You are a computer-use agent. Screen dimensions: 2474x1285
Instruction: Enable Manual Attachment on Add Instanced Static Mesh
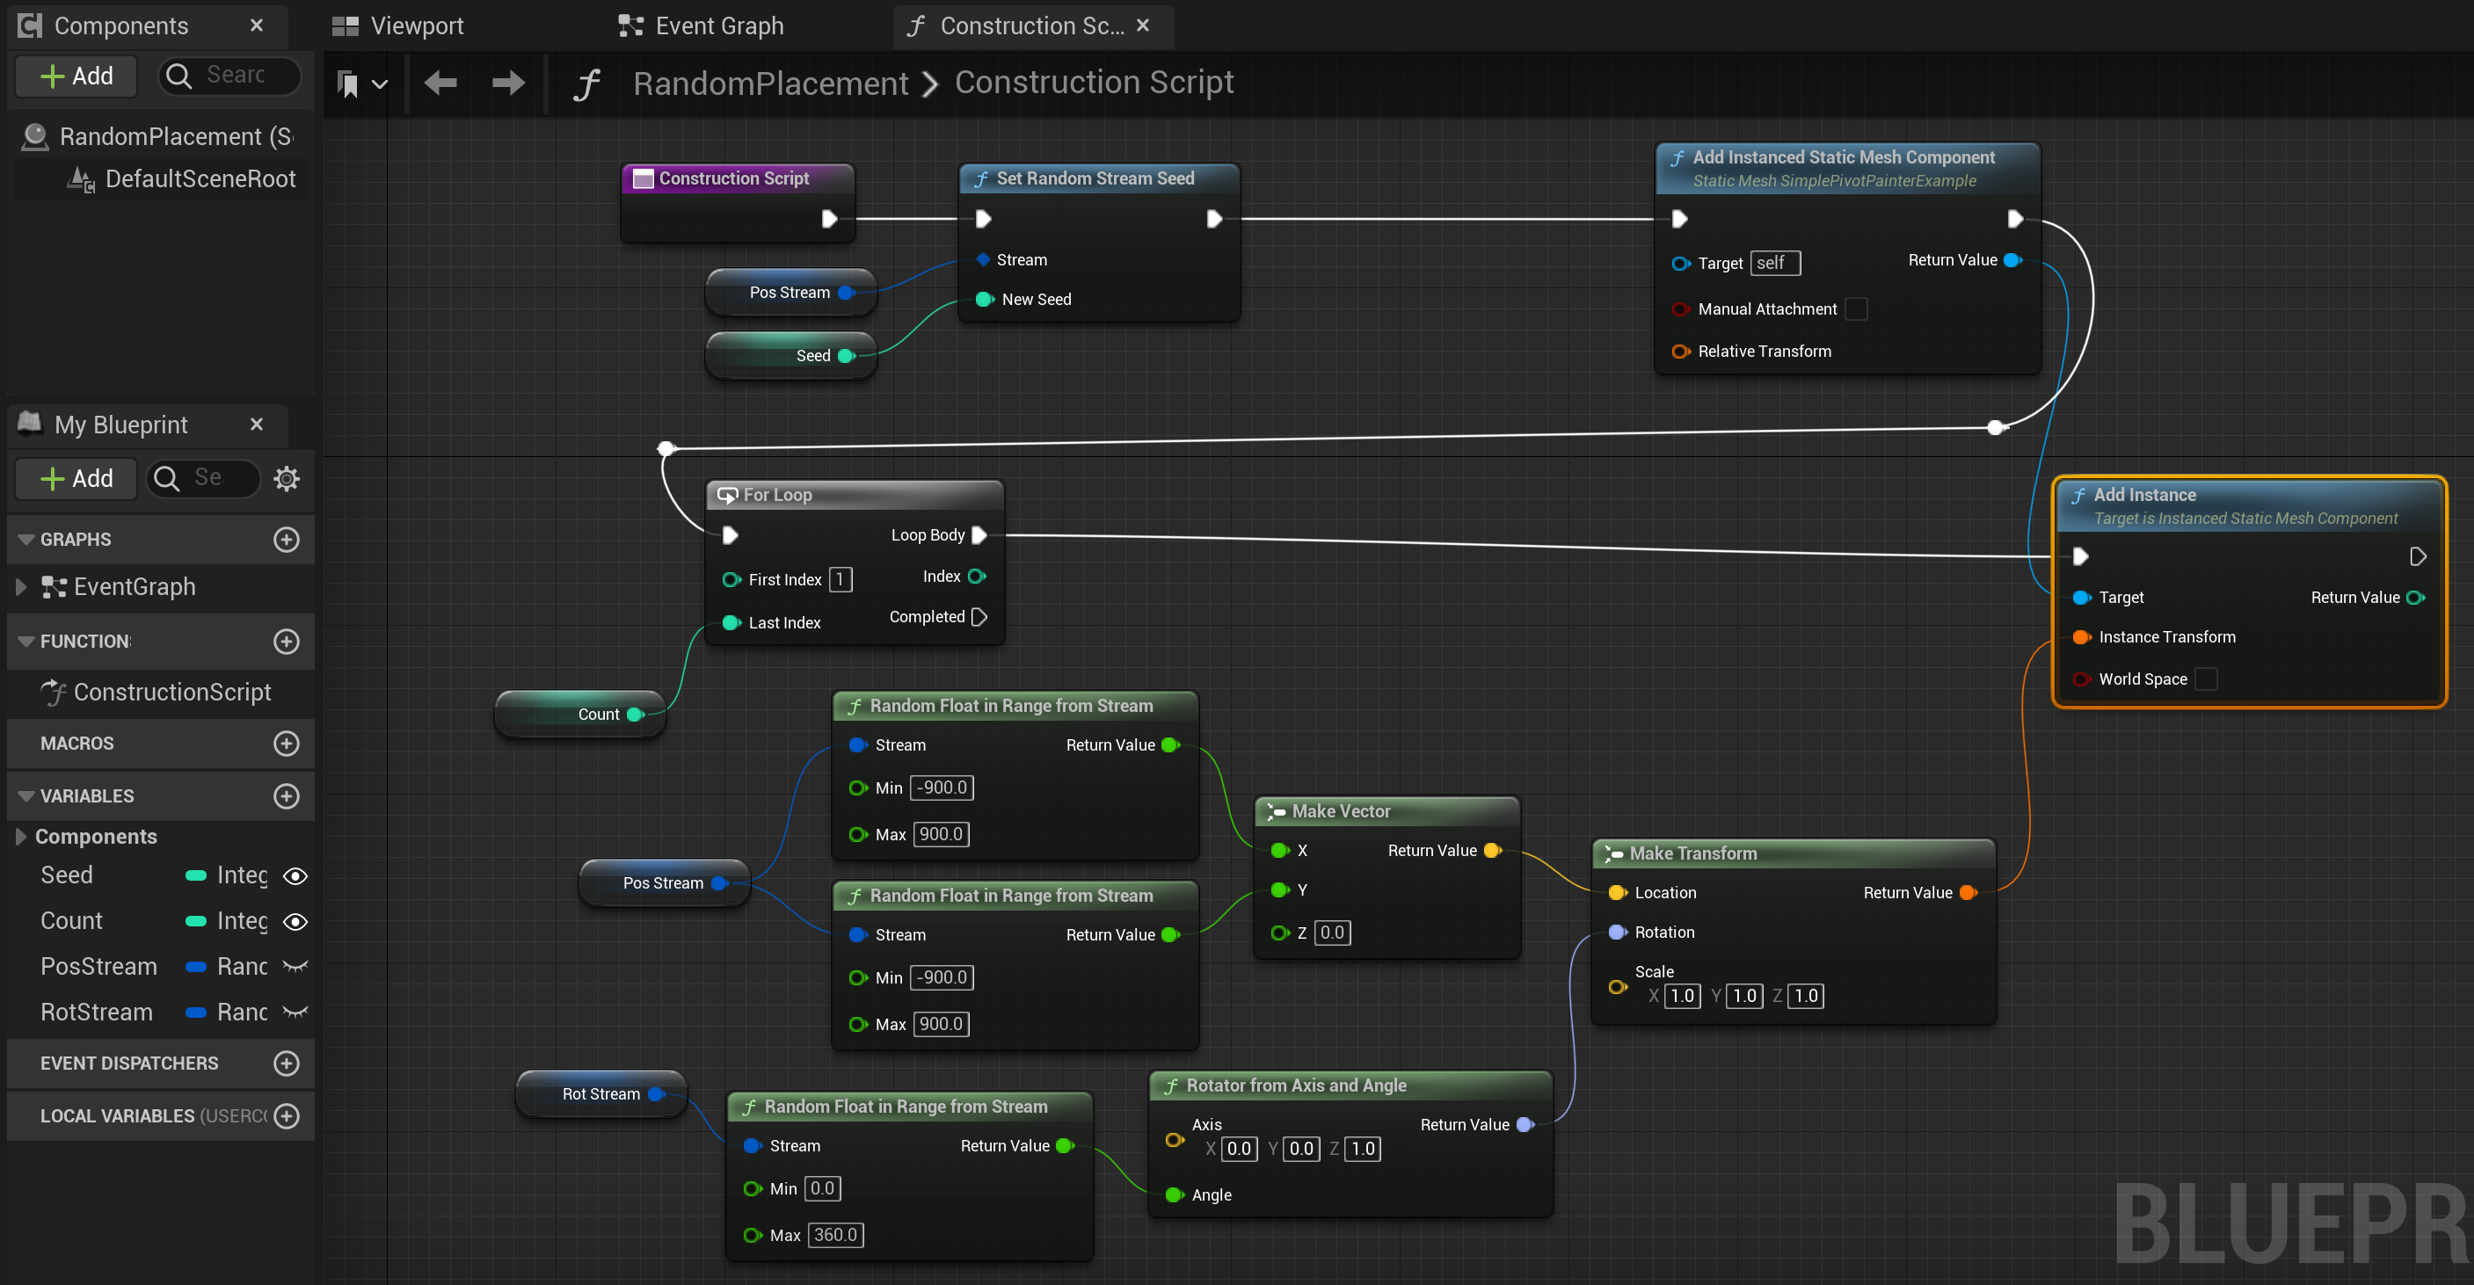pos(1858,309)
